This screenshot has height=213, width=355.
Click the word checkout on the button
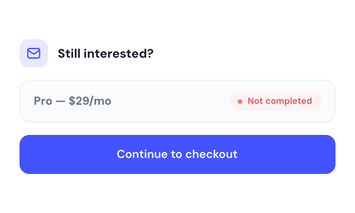pyautogui.click(x=212, y=154)
